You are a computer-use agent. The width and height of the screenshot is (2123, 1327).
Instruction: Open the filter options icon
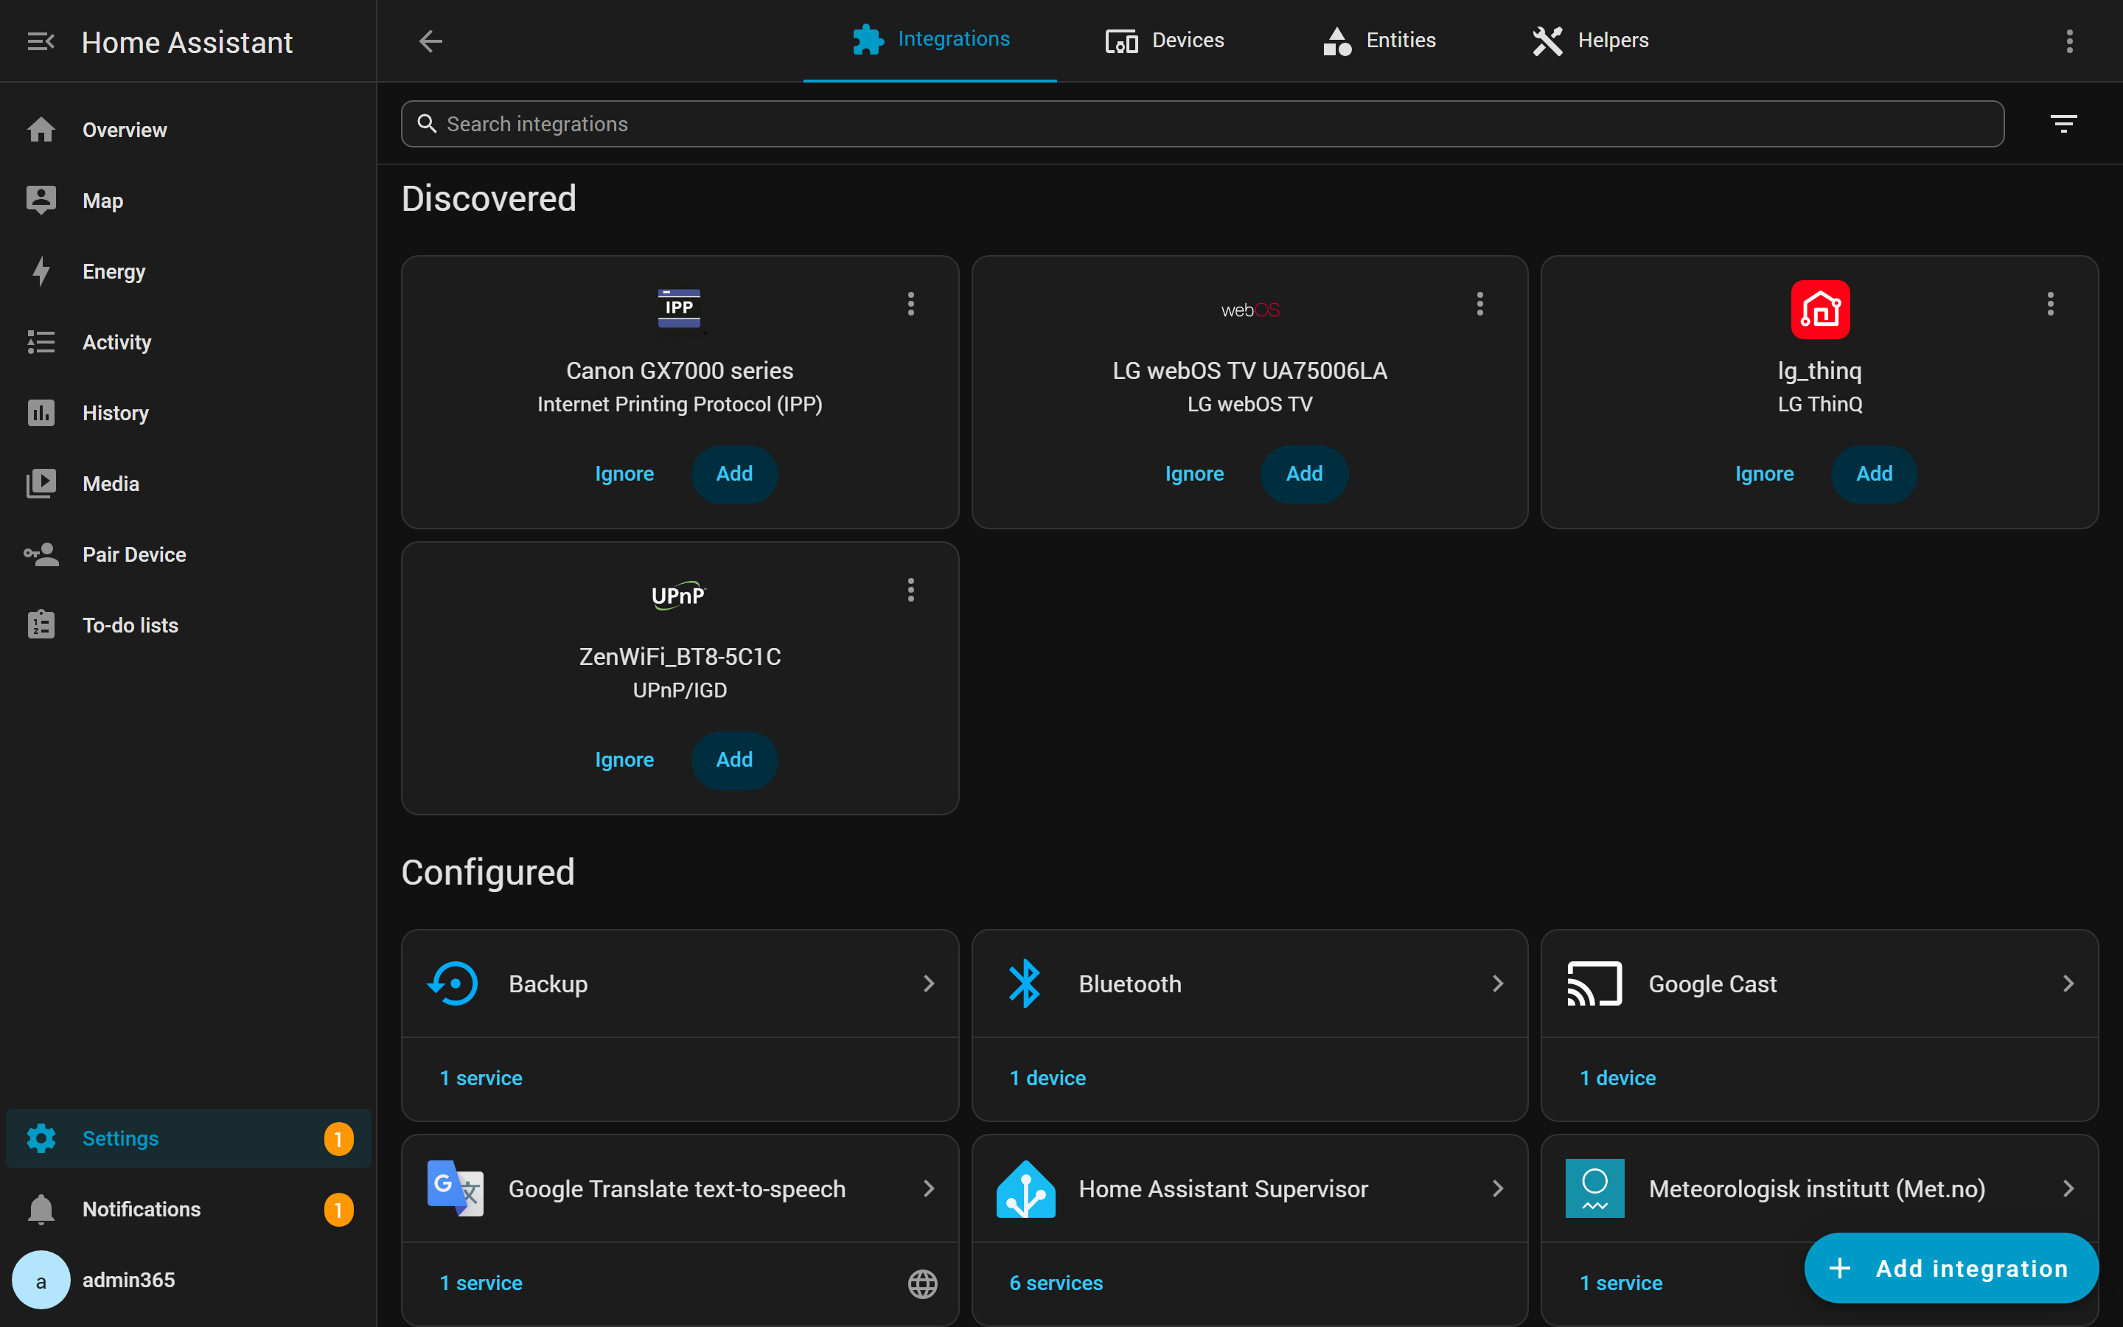(x=2063, y=124)
